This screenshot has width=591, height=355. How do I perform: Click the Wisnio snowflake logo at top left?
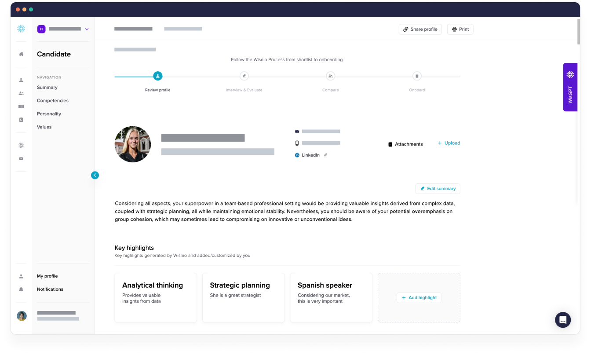(21, 28)
